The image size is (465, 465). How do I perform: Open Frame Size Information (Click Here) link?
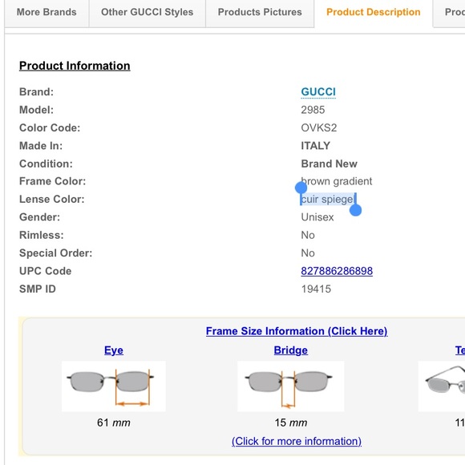[x=297, y=331]
